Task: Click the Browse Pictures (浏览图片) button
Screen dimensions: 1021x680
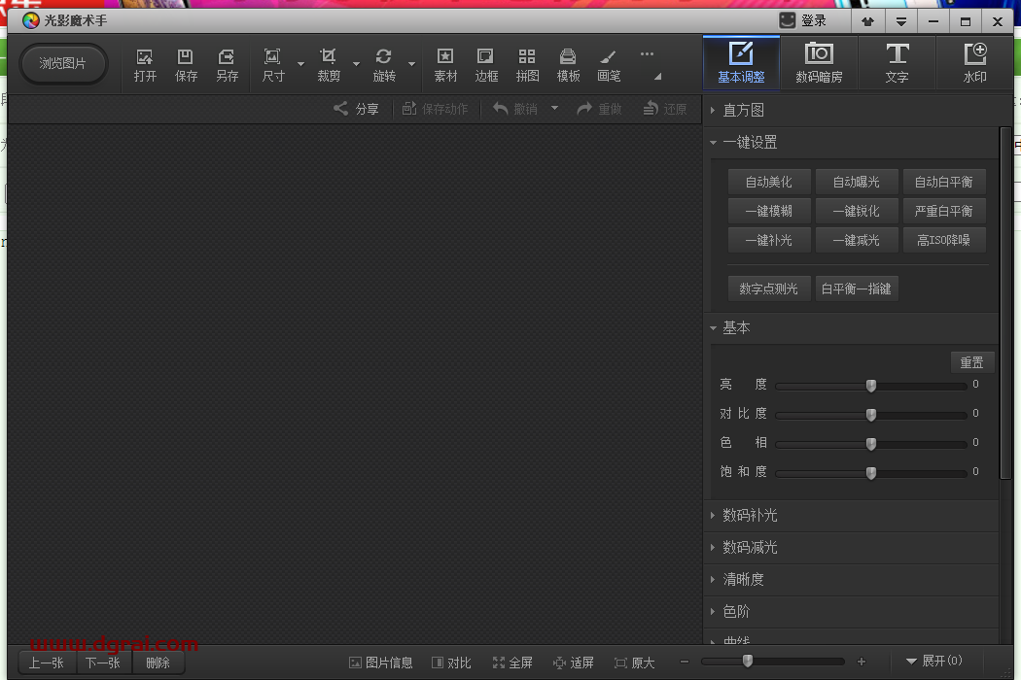Action: pyautogui.click(x=63, y=64)
